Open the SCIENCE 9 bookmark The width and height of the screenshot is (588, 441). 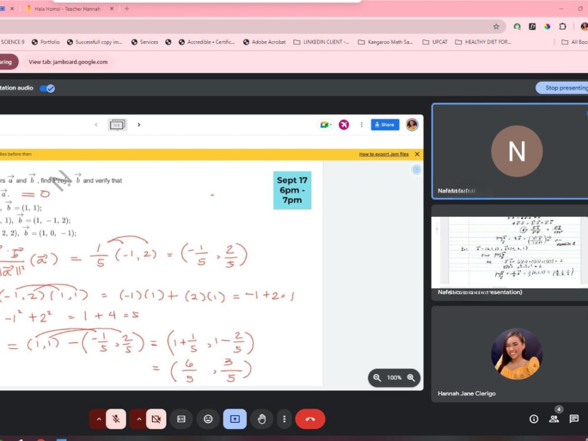[12, 42]
